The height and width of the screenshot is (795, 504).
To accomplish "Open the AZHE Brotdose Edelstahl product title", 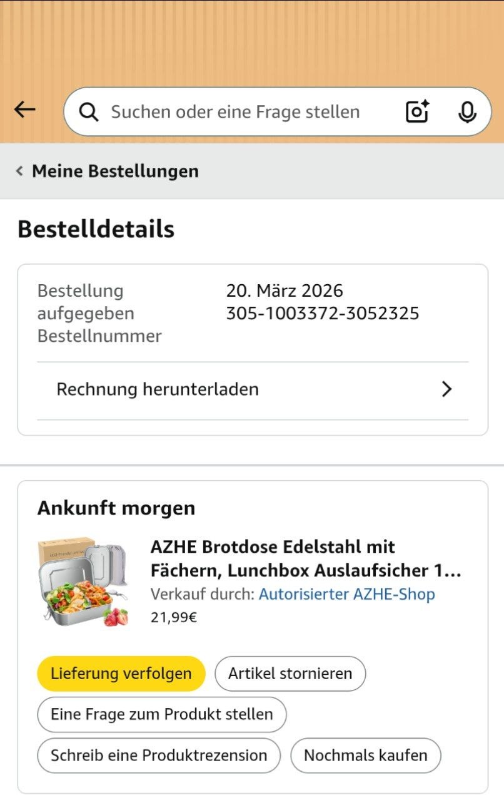I will tap(306, 558).
